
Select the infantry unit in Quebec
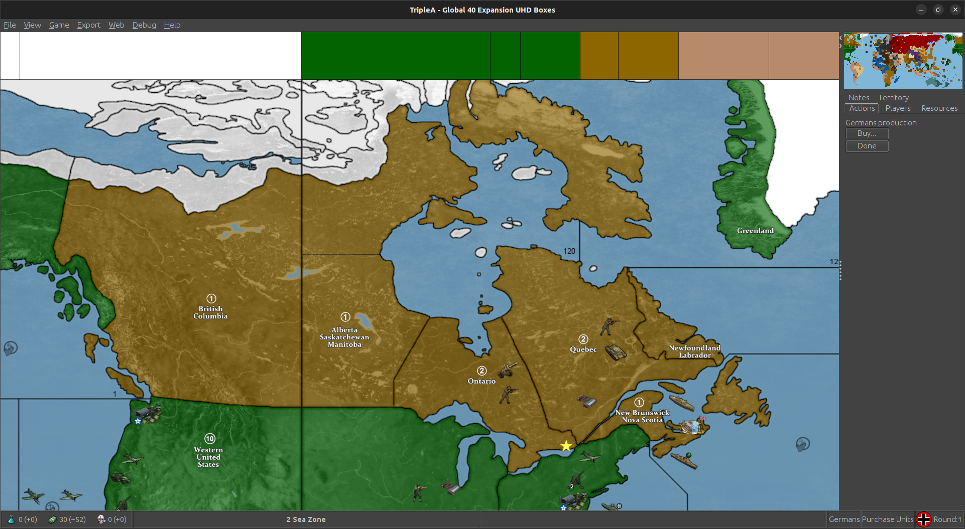[x=610, y=326]
